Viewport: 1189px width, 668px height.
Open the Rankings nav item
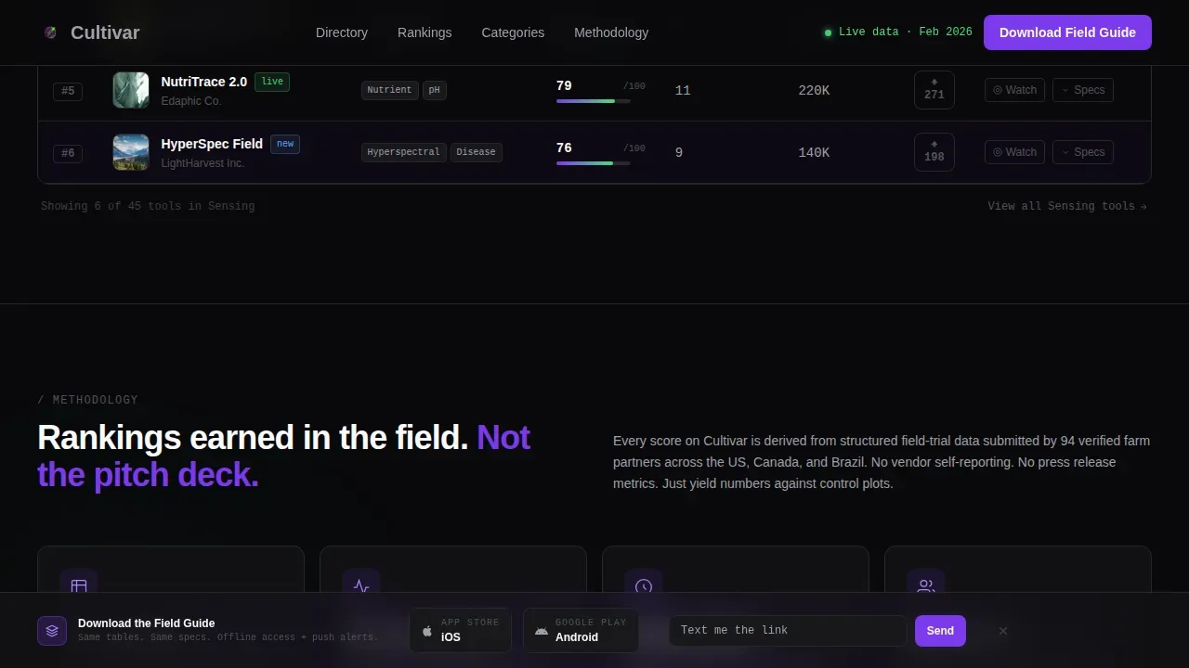tap(425, 32)
